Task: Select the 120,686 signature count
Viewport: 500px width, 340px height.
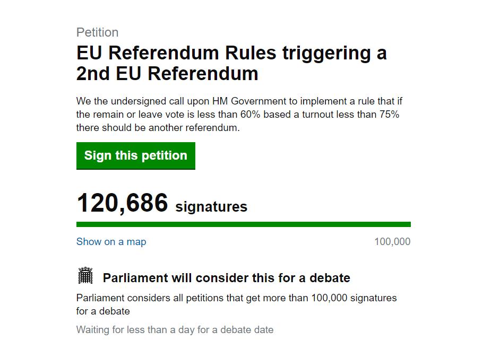Action: [122, 203]
